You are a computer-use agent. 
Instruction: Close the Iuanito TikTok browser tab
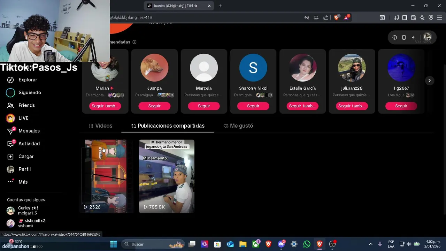pyautogui.click(x=209, y=6)
